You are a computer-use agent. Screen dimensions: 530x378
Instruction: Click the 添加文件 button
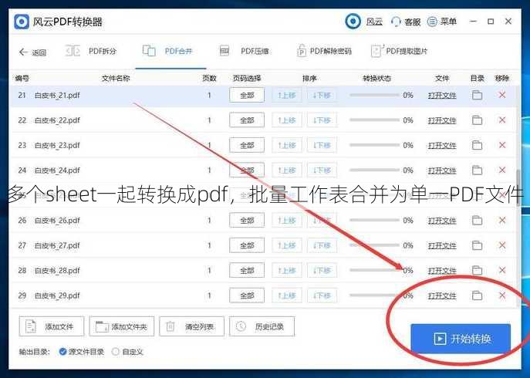pos(52,326)
